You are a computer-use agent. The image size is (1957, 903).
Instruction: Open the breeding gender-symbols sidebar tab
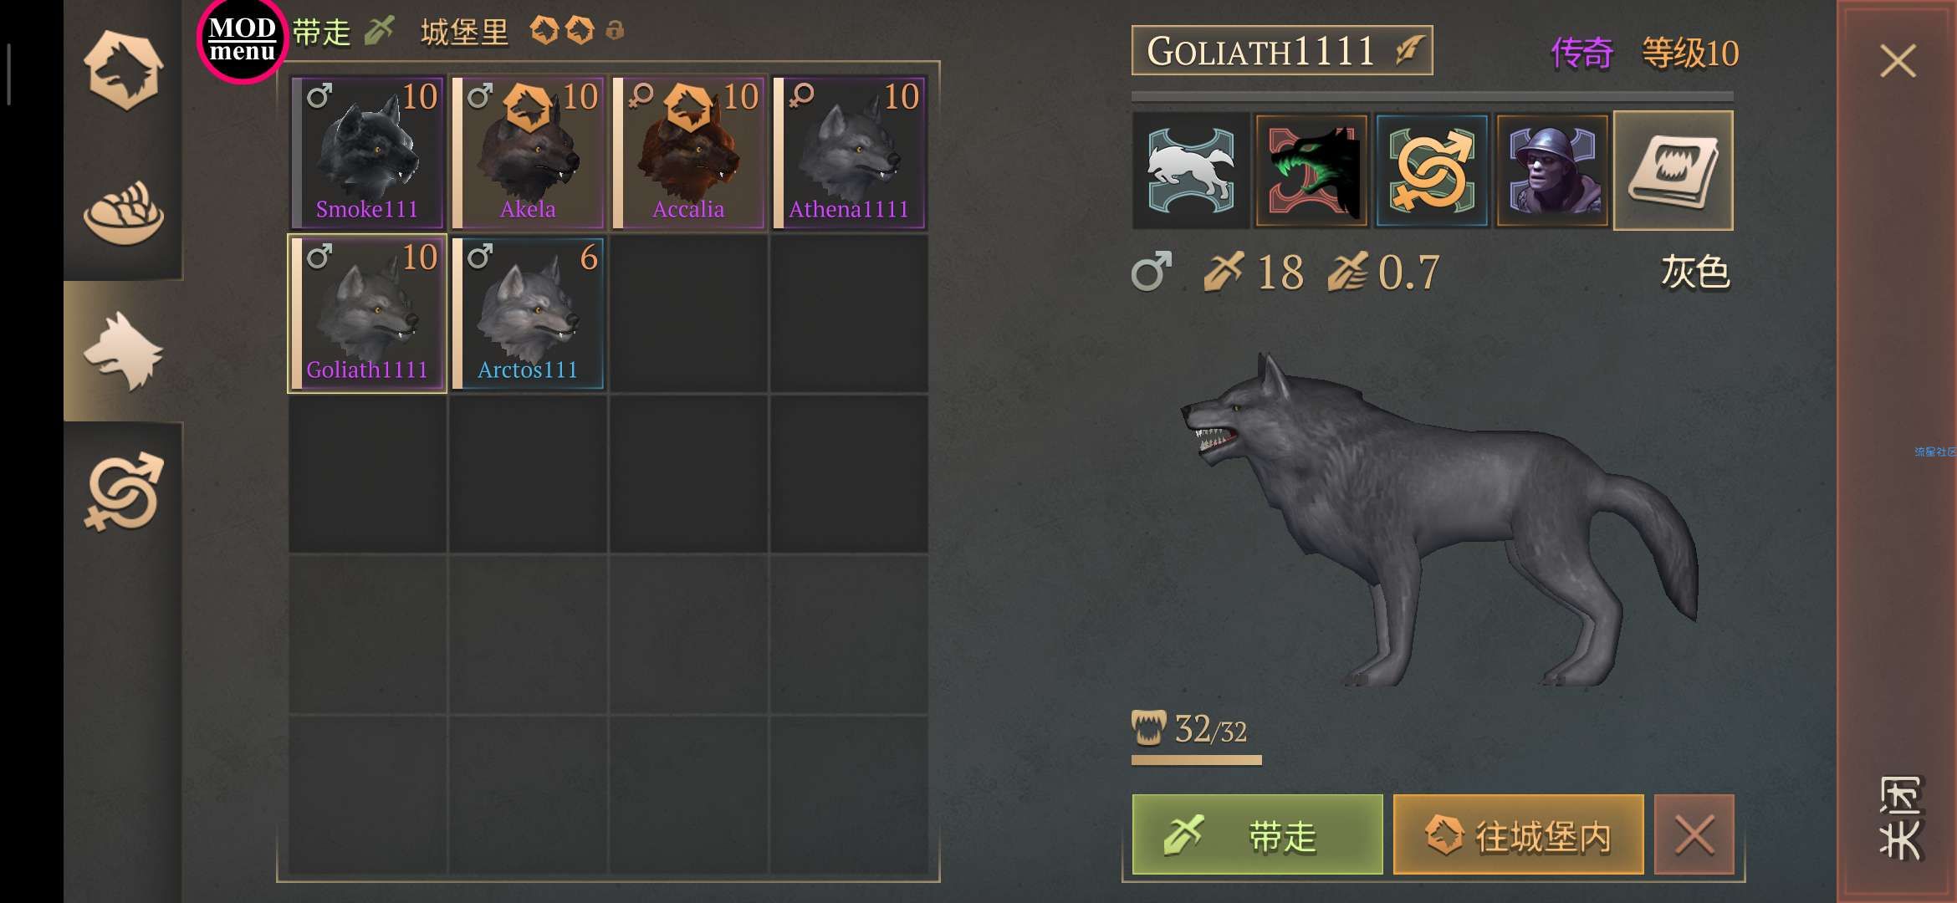pos(123,492)
